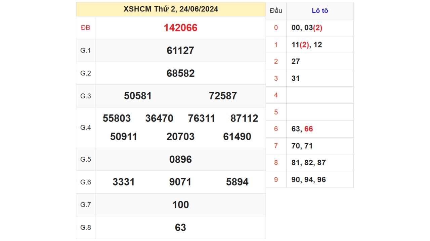Click G.4 number 76311
This screenshot has width=430, height=241.
[x=202, y=118]
